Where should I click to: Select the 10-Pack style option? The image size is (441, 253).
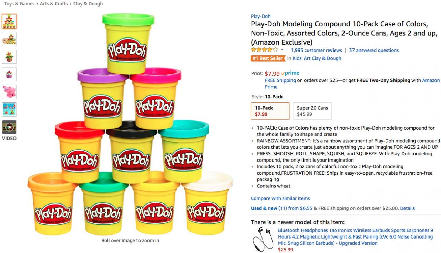(x=270, y=111)
